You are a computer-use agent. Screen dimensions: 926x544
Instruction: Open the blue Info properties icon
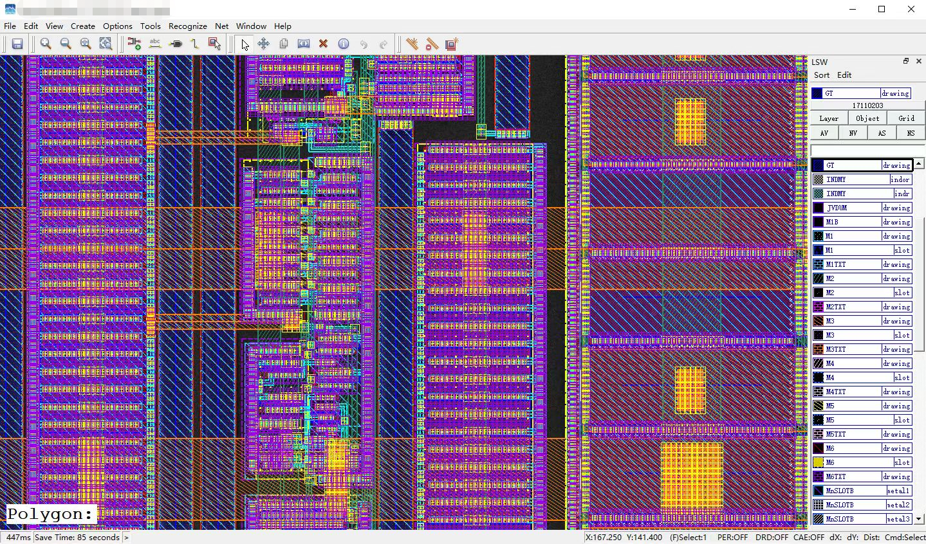coord(344,44)
